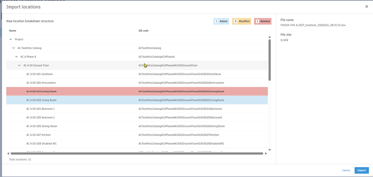The width and height of the screenshot is (373, 177).
Task: Click the Total locations: 33 text
Action: 20,160
